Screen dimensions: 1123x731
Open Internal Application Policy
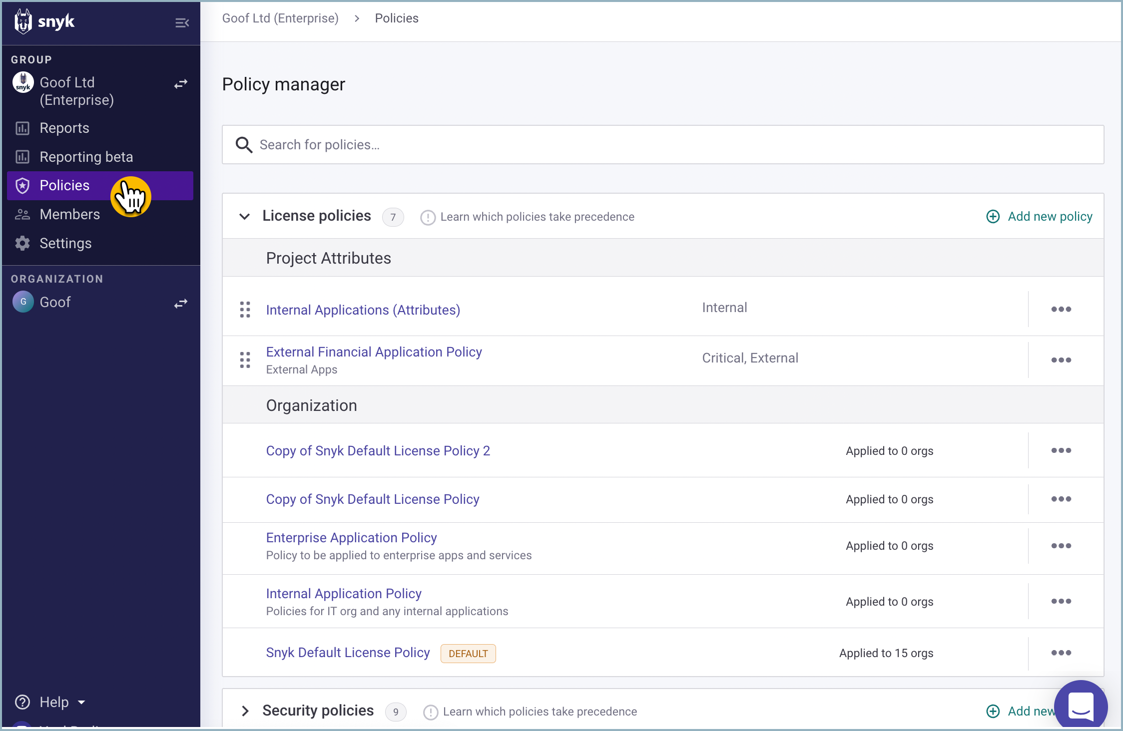344,594
